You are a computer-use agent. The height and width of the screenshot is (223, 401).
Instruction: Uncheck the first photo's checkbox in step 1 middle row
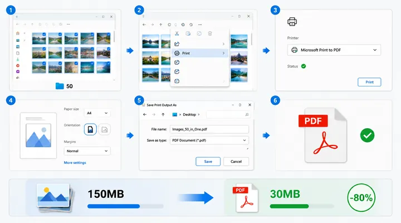(x=44, y=49)
